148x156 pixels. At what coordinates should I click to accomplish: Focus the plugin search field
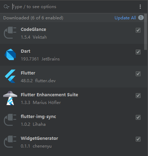pyautogui.click(x=75, y=7)
